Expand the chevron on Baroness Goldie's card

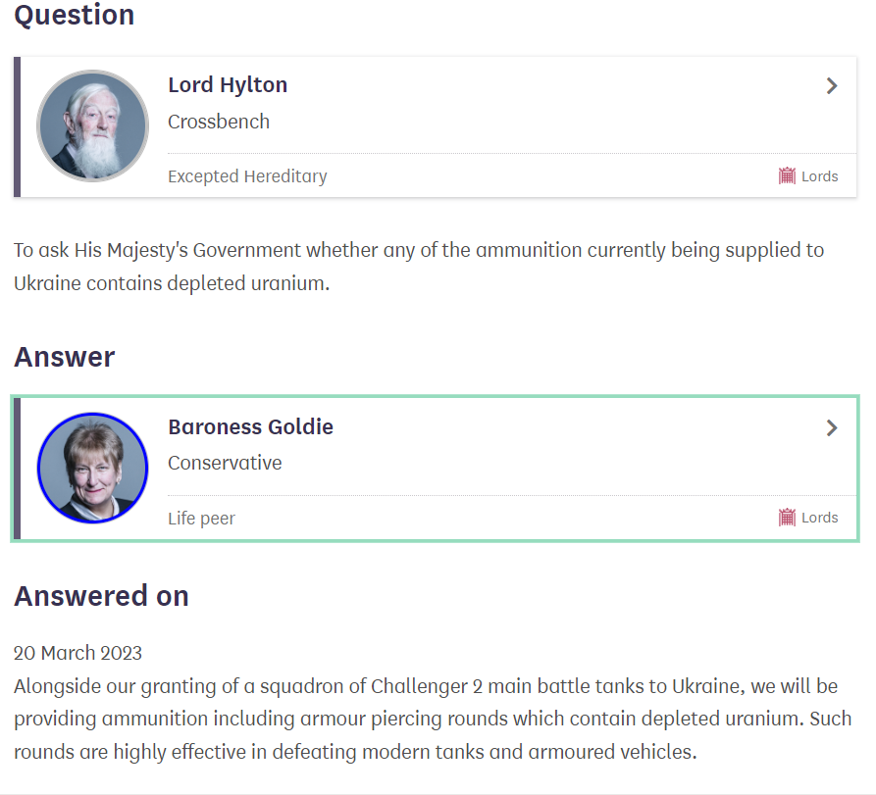[832, 427]
